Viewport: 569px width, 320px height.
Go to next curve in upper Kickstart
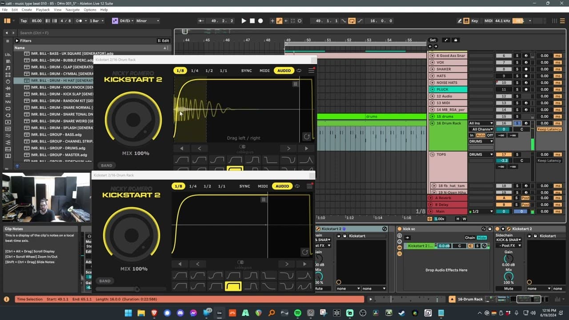[x=289, y=148]
